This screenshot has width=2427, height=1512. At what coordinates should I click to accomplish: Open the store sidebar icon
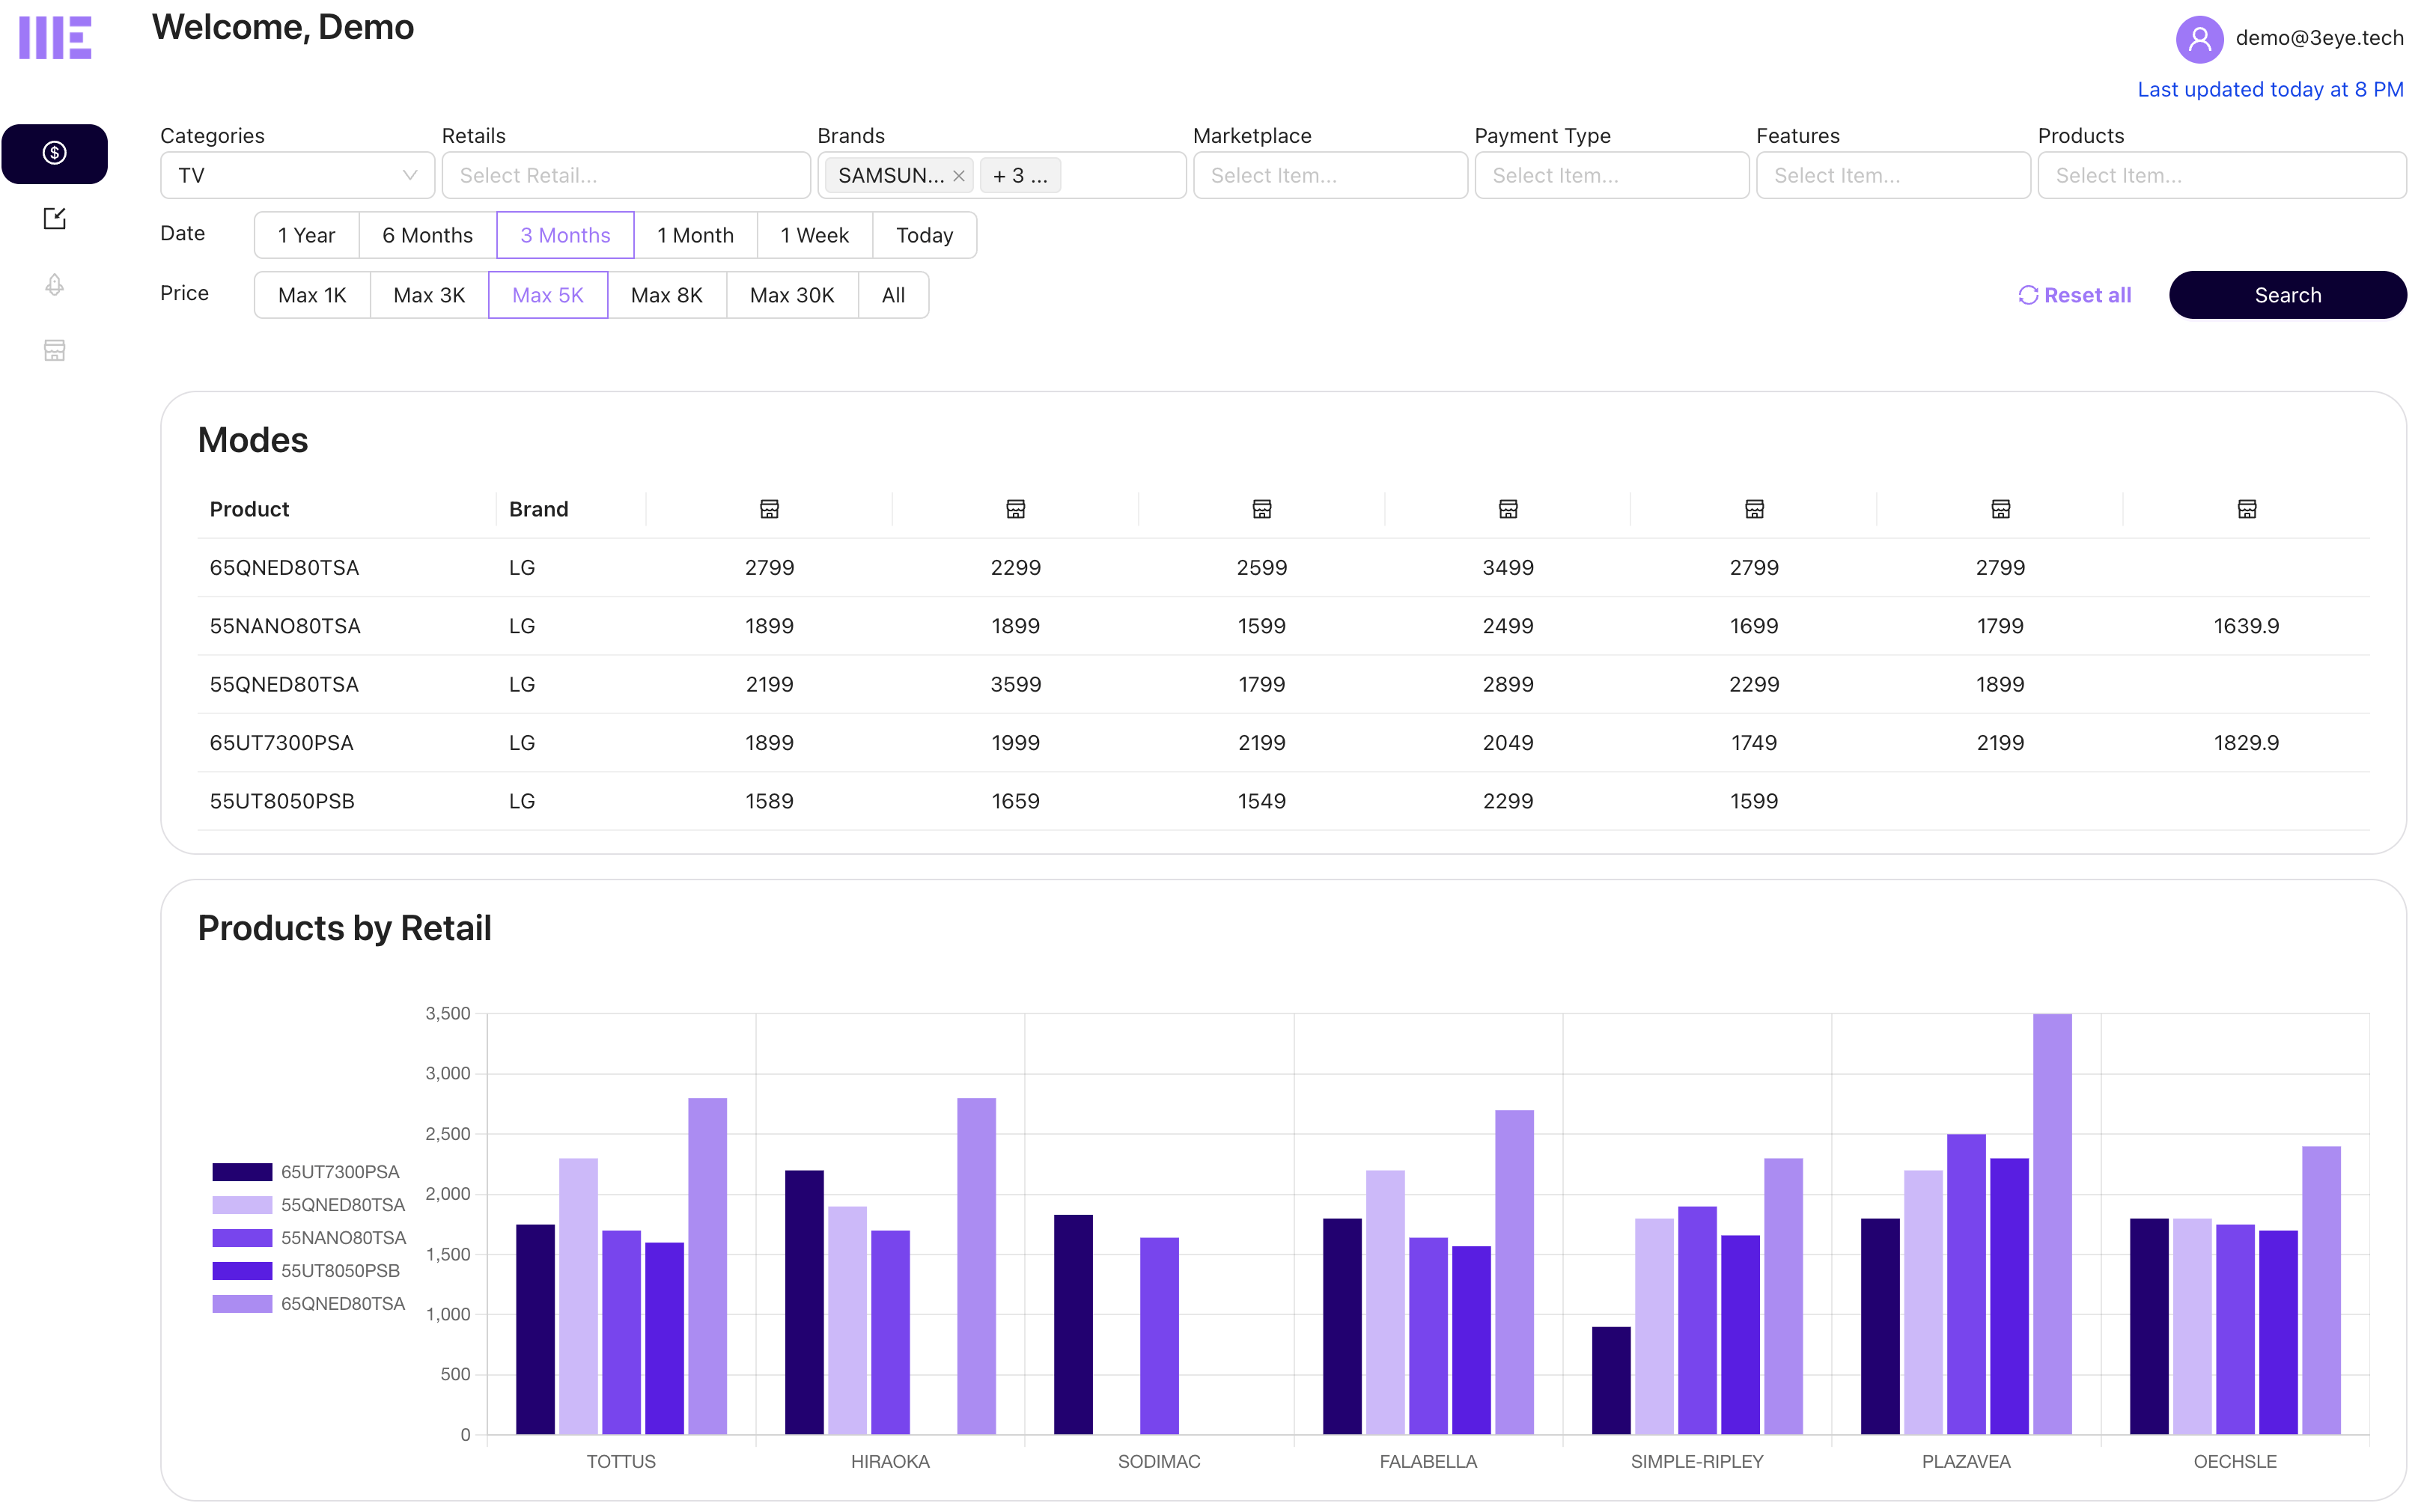click(x=54, y=350)
